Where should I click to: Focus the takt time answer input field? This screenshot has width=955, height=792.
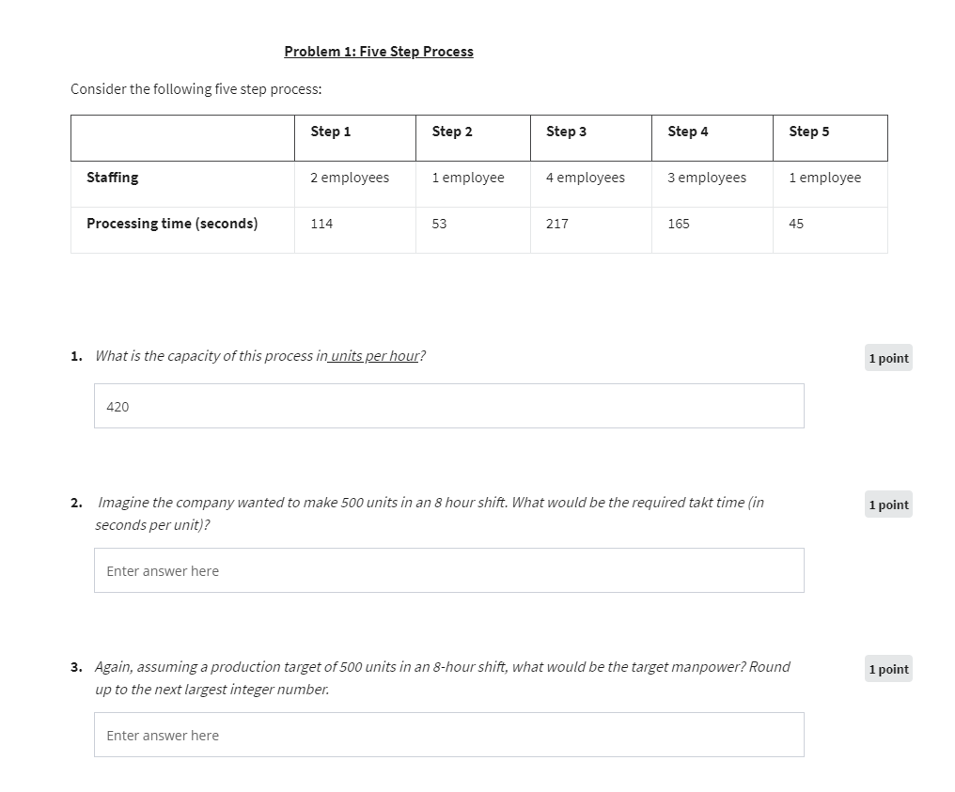coord(449,569)
